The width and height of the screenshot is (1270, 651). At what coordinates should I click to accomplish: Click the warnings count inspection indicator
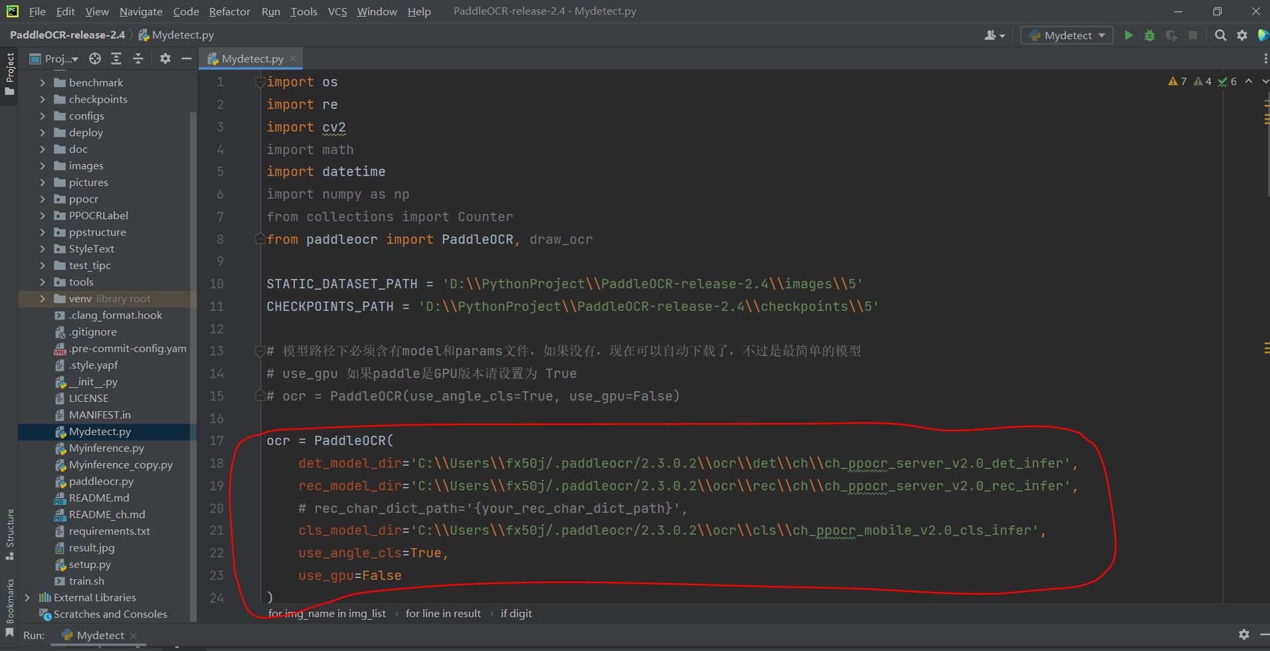click(1177, 81)
